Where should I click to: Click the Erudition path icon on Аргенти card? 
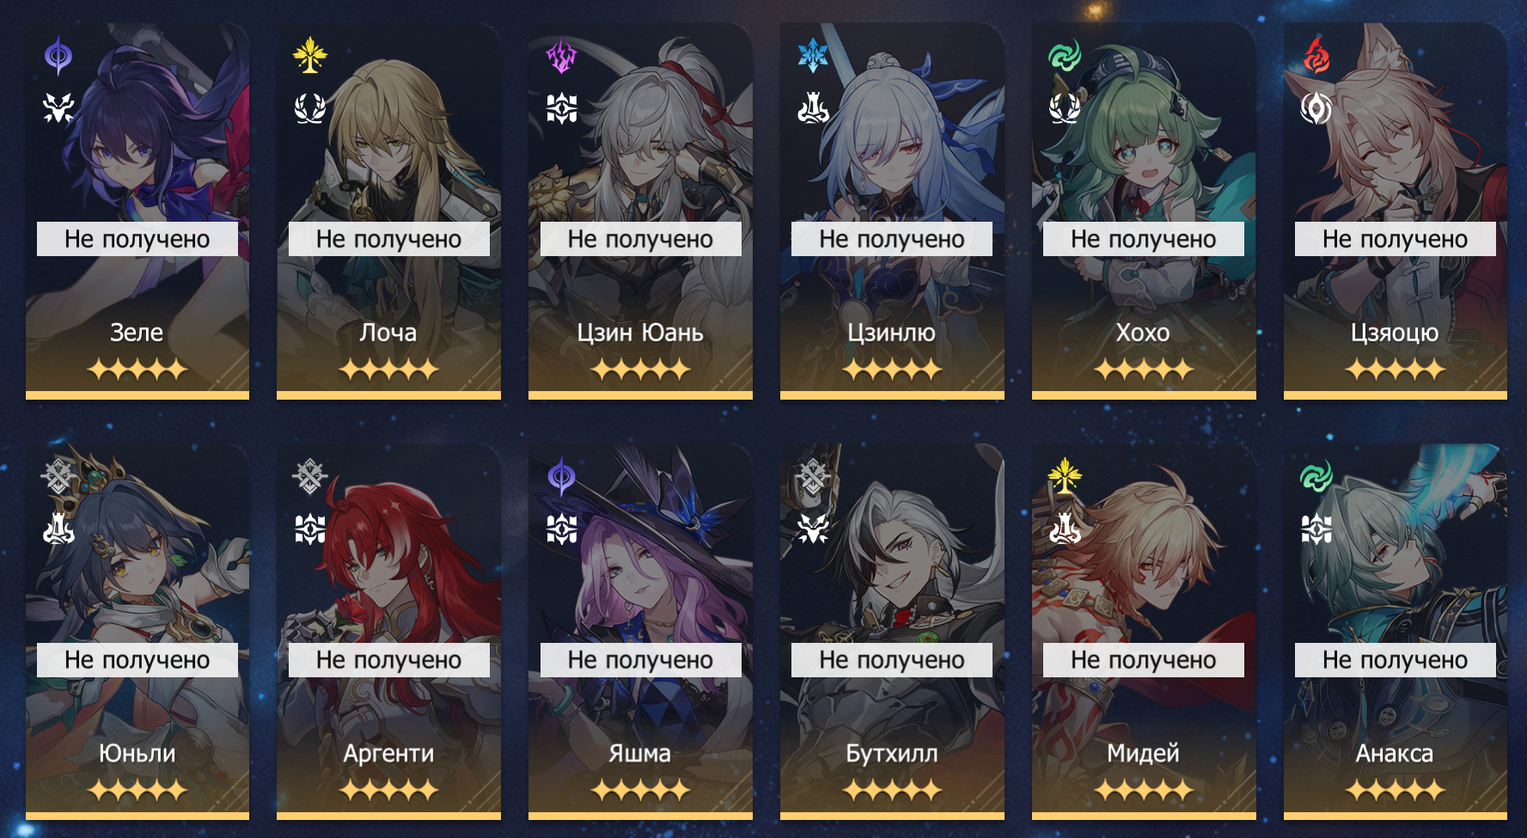pyautogui.click(x=309, y=529)
